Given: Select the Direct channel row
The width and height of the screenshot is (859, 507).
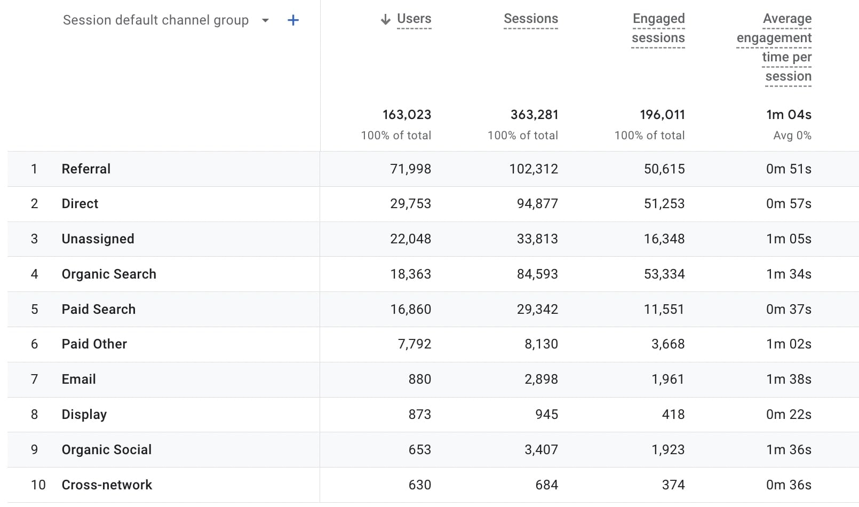Looking at the screenshot, I should click(80, 203).
